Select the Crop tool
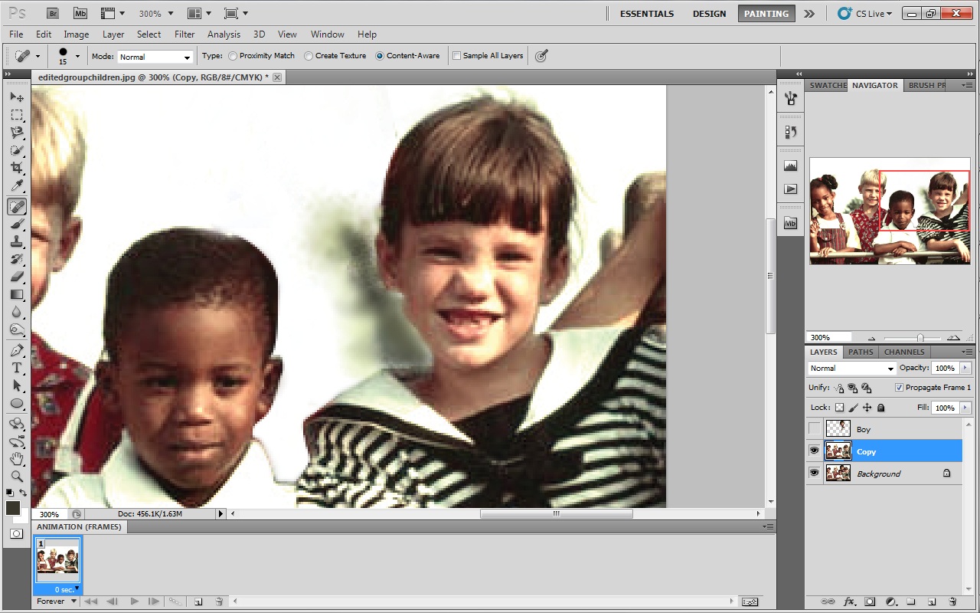The height and width of the screenshot is (613, 980). [x=17, y=168]
